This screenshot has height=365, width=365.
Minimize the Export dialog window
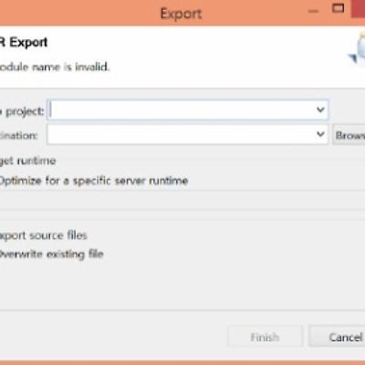[313, 11]
